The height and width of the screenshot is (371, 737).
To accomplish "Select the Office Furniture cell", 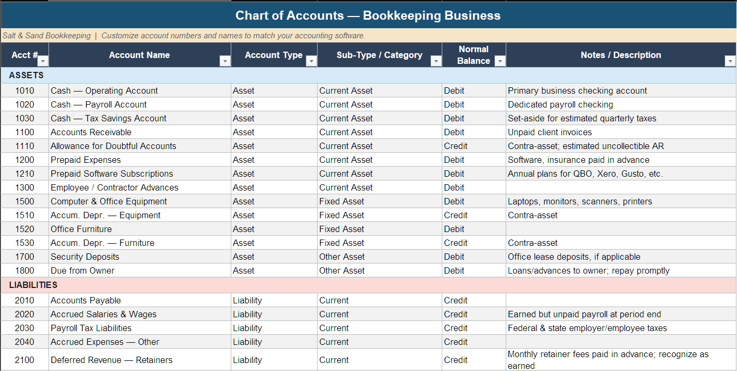I will pyautogui.click(x=140, y=229).
